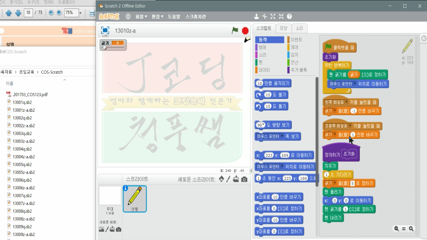Viewport: 427px width, 240px height.
Task: Open the language globe icon
Action: point(128,16)
